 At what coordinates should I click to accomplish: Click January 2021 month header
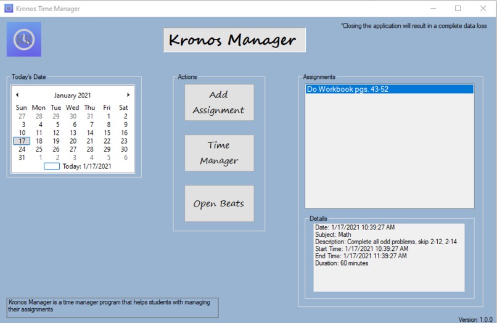[x=72, y=96]
